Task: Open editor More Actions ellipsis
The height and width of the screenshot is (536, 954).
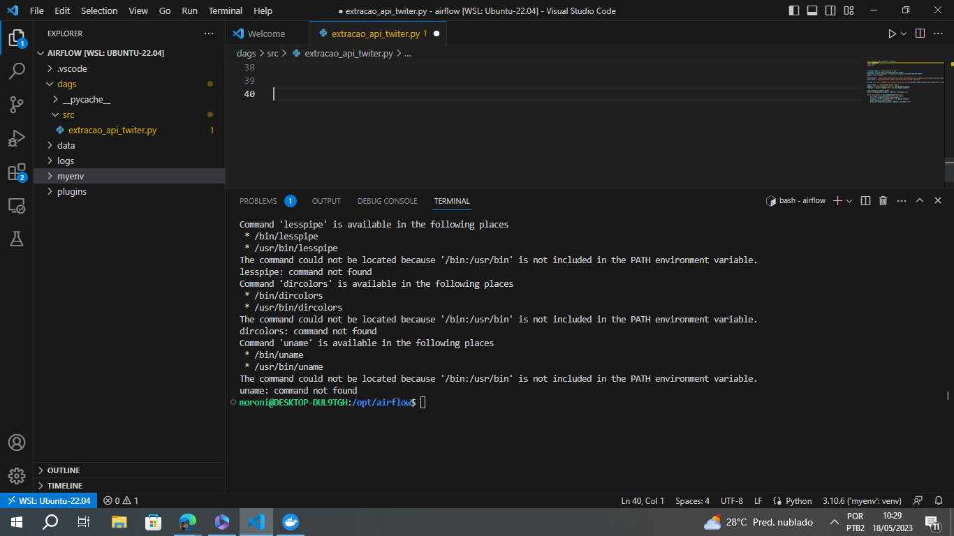Action: [939, 33]
